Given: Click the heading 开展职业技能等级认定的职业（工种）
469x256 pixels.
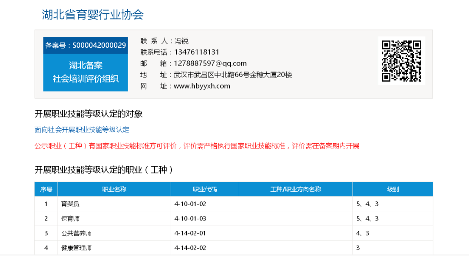Looking at the screenshot, I should (104, 170).
